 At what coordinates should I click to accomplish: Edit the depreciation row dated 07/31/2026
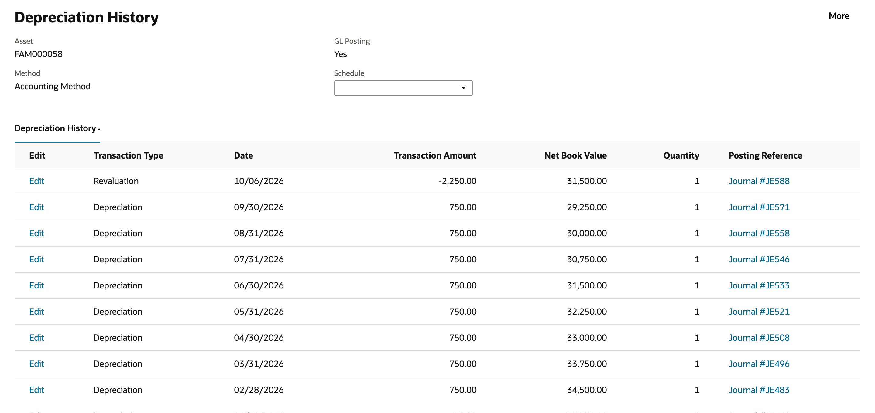[x=36, y=259]
